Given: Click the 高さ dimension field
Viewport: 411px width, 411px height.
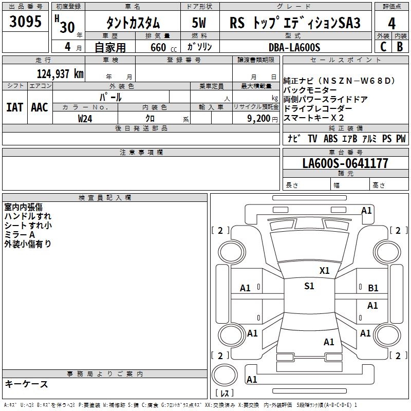Looking at the screenshot, I should 389,184.
